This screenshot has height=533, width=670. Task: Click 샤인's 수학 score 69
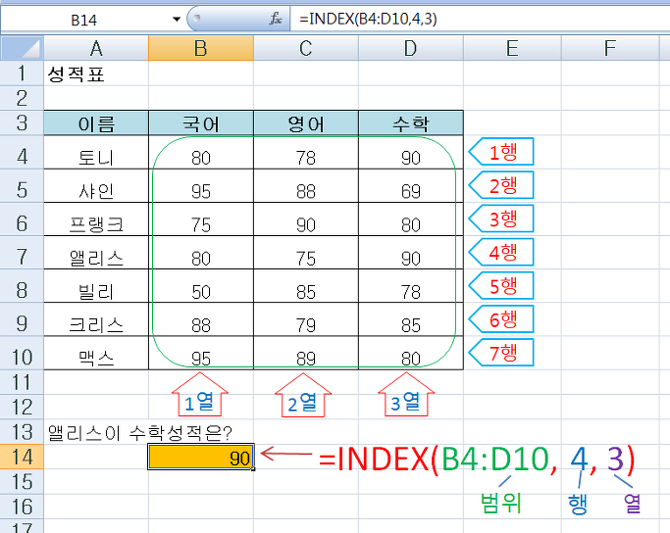411,186
